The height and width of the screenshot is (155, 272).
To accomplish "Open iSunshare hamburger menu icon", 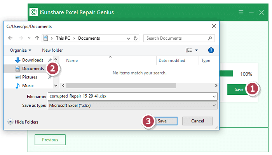I will [x=241, y=12].
